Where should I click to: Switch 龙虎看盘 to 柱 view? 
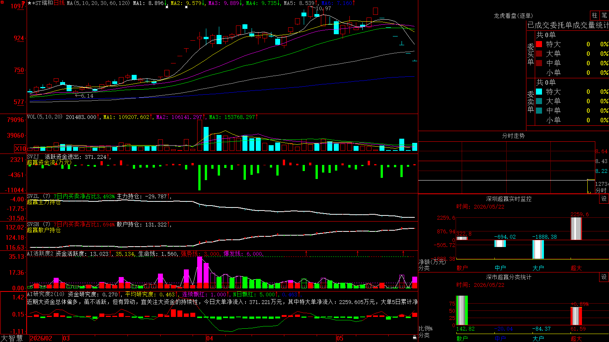tap(595, 15)
